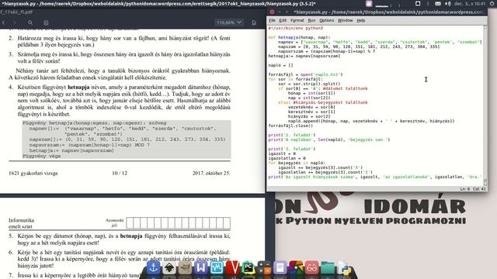Open the cyan waveform monitor app in dock
Viewport: 497px width, 279px height.
(x=217, y=268)
